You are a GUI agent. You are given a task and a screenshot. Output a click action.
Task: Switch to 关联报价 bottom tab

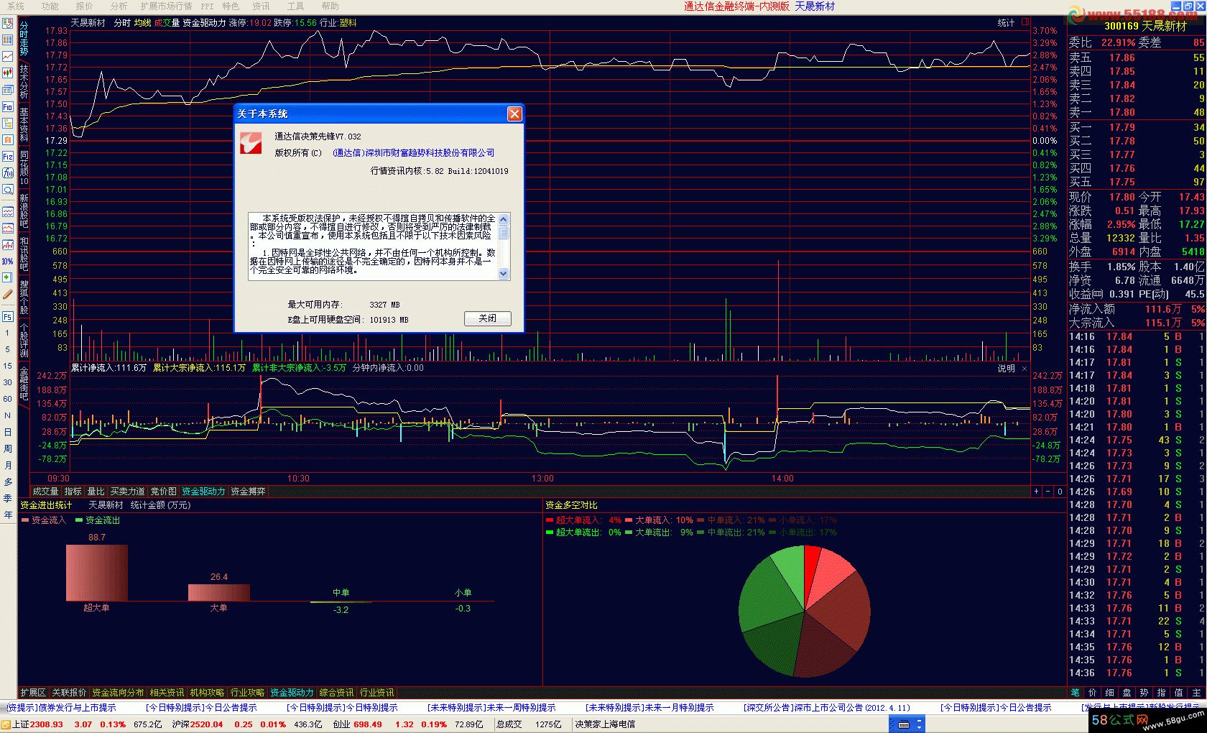click(69, 693)
